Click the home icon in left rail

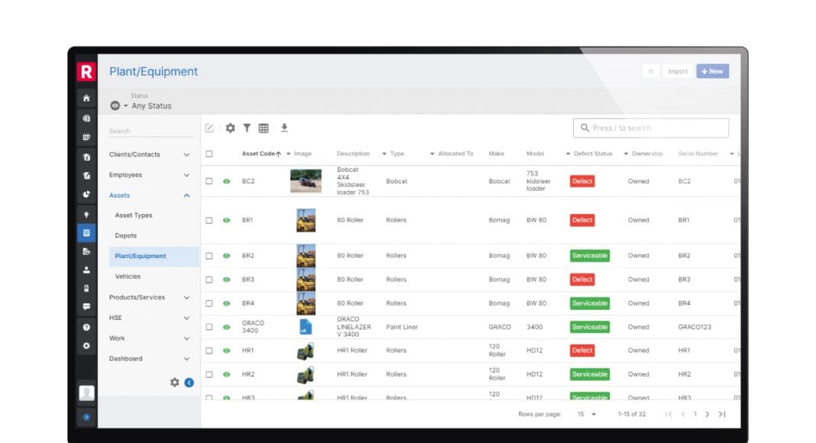tap(86, 99)
